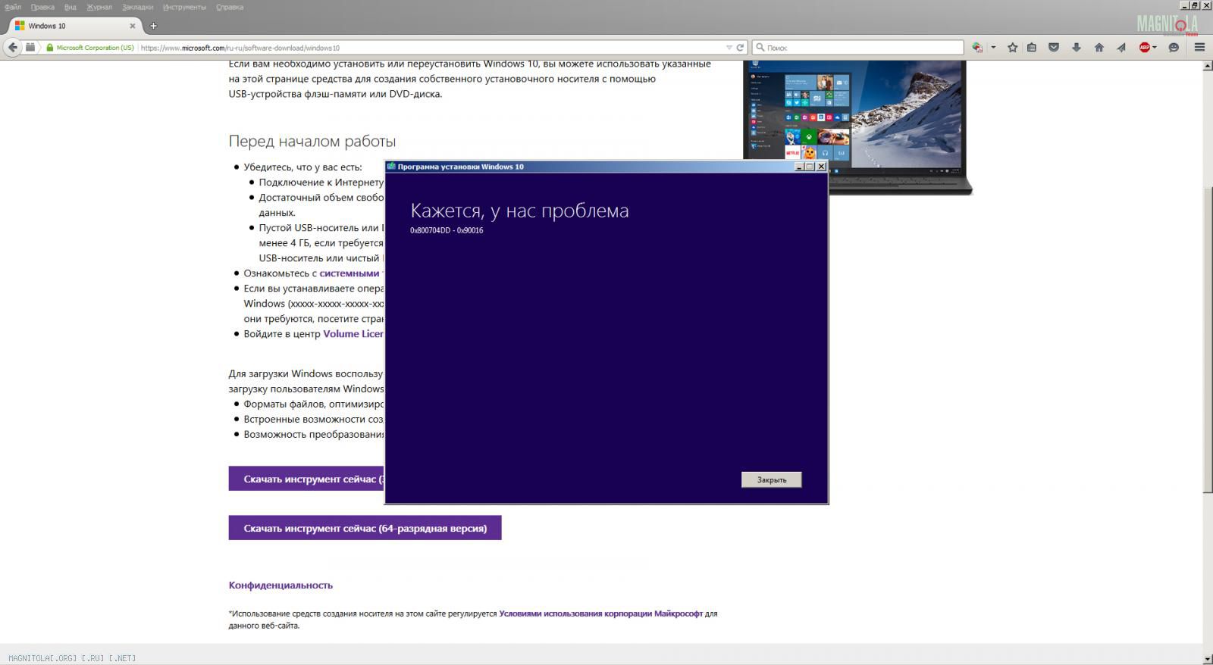Screen dimensions: 1213x665
Task: Open the bookmarks list clipboard icon
Action: 1032,47
